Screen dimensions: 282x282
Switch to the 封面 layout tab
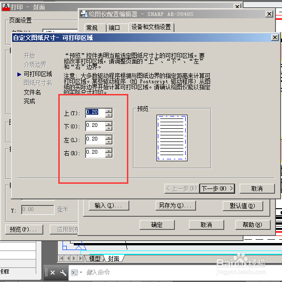click(114, 258)
